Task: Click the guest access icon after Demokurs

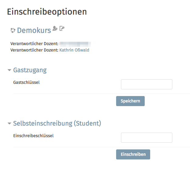Action: [x=55, y=28]
